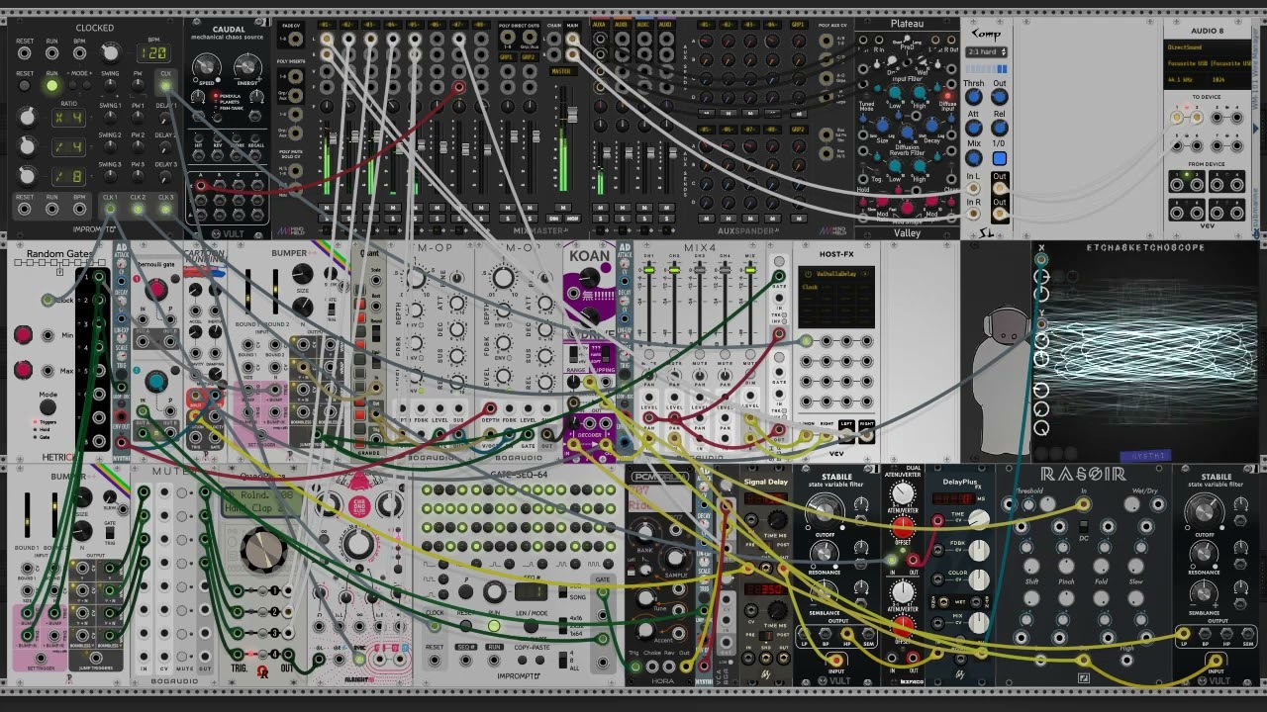The height and width of the screenshot is (712, 1267).
Task: Click the Hand Clap sample display
Action: pyautogui.click(x=261, y=501)
